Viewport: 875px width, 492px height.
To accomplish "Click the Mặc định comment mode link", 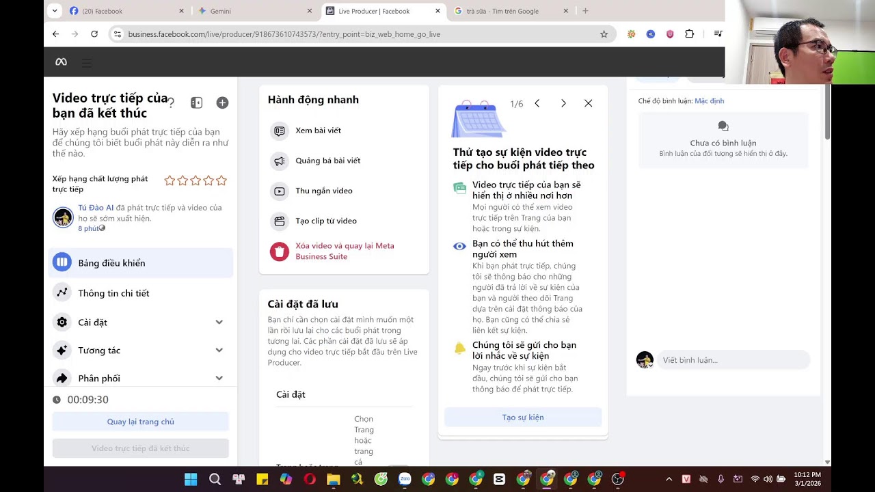I will tap(710, 101).
